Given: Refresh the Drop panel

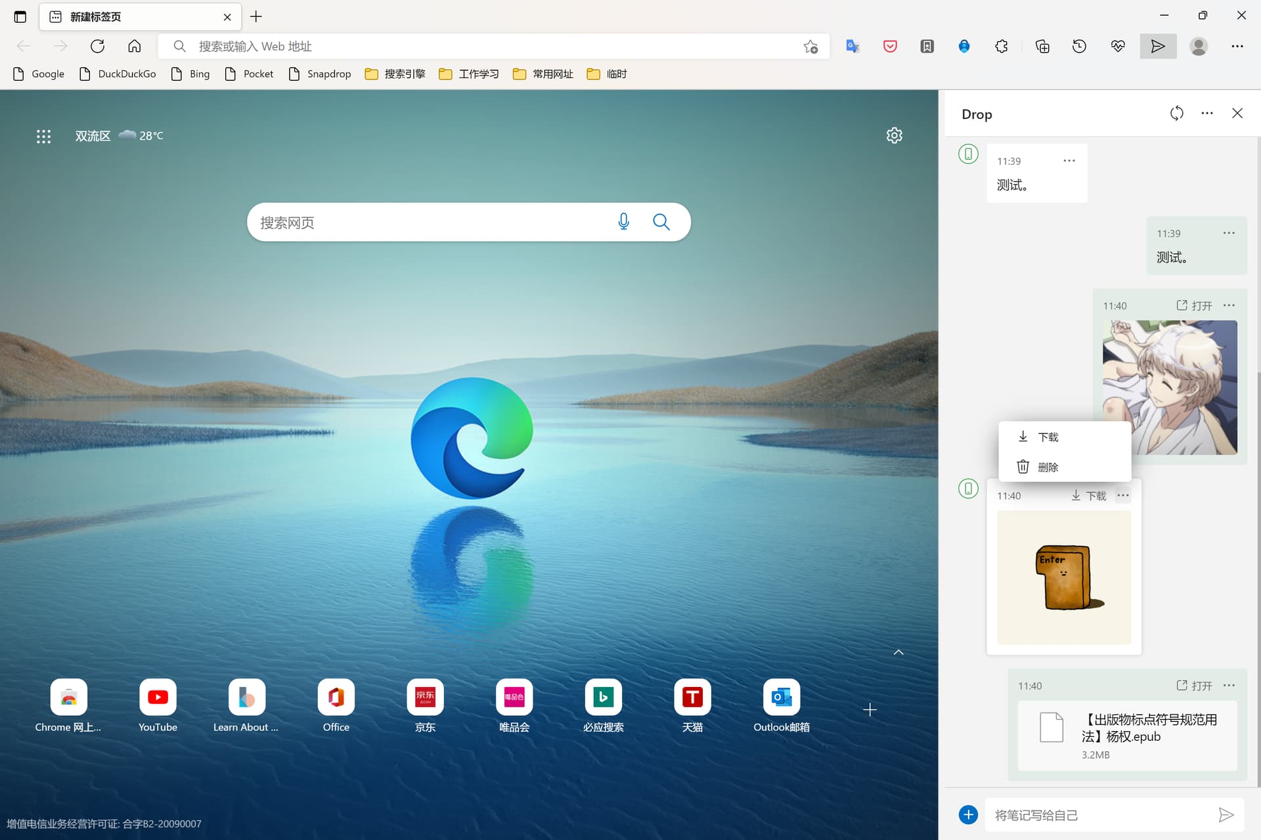Looking at the screenshot, I should click(x=1176, y=114).
